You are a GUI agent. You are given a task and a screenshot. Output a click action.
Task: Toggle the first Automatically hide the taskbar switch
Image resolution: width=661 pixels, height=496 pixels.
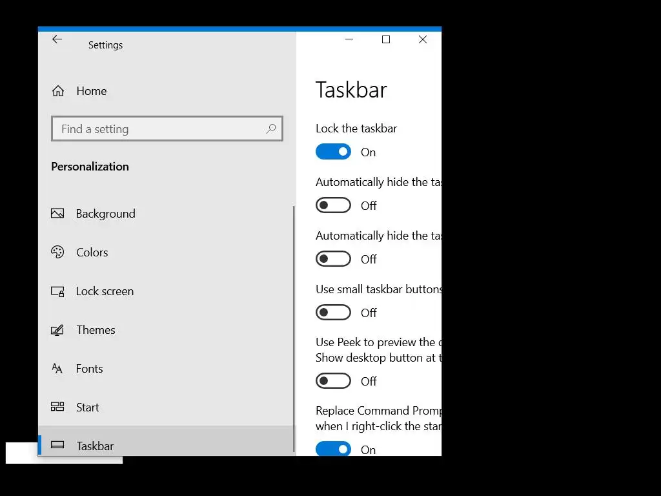pyautogui.click(x=333, y=205)
